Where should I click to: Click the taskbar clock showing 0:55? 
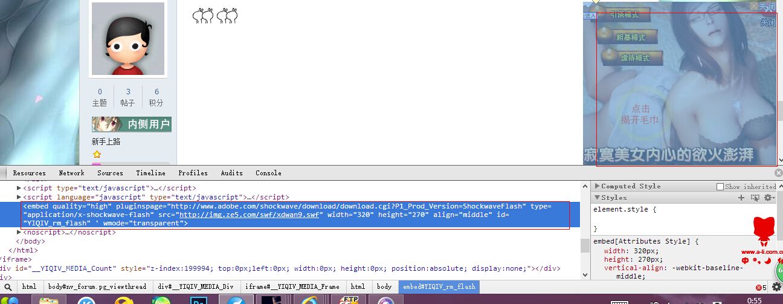(755, 300)
